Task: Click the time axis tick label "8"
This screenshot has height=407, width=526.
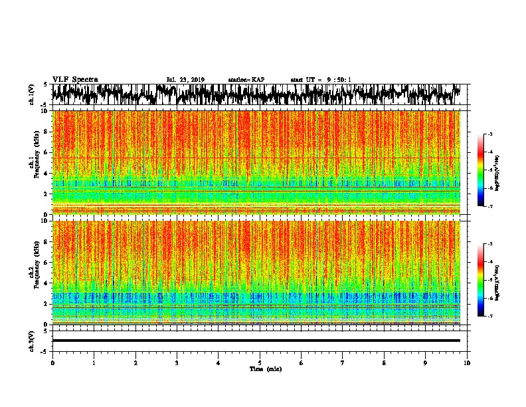Action: (384, 363)
